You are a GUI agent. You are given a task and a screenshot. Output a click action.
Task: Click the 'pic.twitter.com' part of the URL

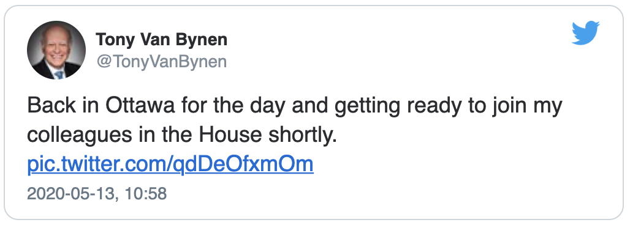(x=96, y=164)
